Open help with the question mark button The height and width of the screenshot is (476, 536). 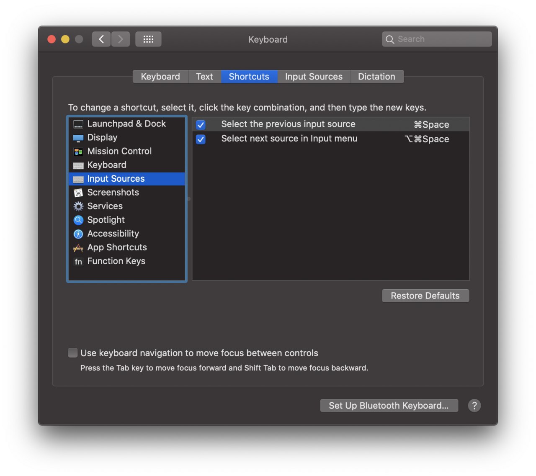pyautogui.click(x=474, y=406)
